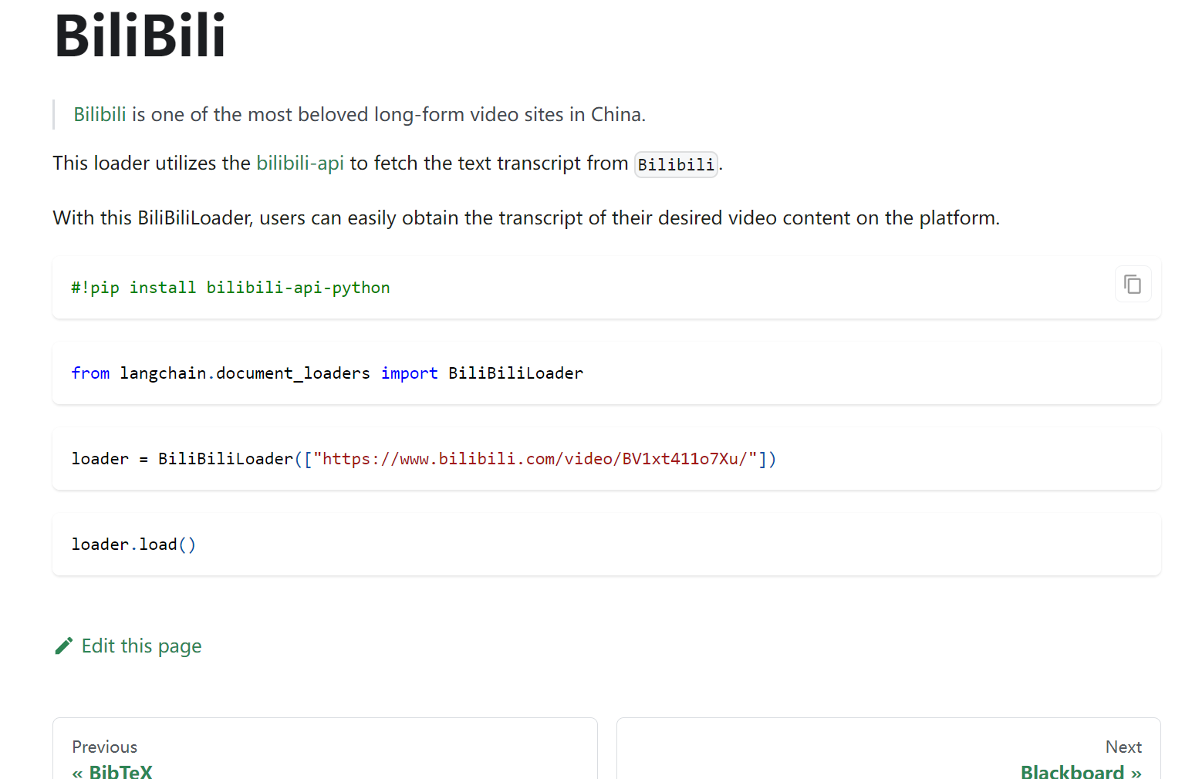Click the bilibili video URL string
The width and height of the screenshot is (1192, 779).
tap(535, 459)
